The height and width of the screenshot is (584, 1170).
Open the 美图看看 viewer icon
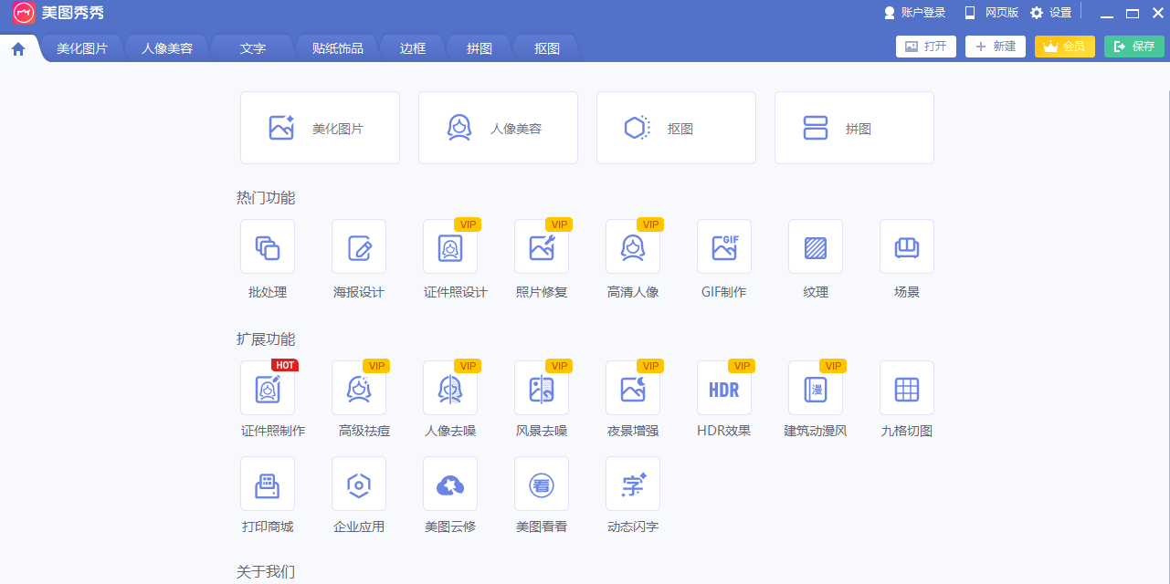click(x=542, y=484)
